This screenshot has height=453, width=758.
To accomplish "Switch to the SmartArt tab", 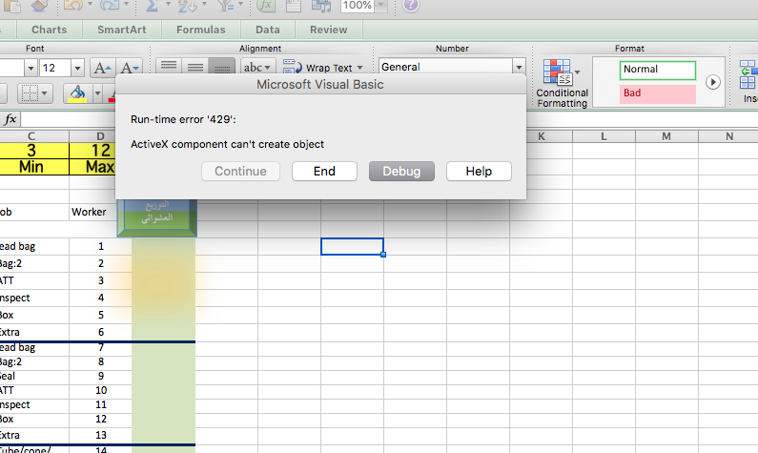I will (122, 30).
